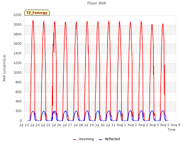
Task: Click the 400 y-axis tick label
Action: pos(18,101)
